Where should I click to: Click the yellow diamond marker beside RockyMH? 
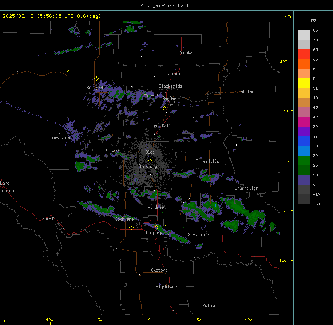click(x=96, y=79)
